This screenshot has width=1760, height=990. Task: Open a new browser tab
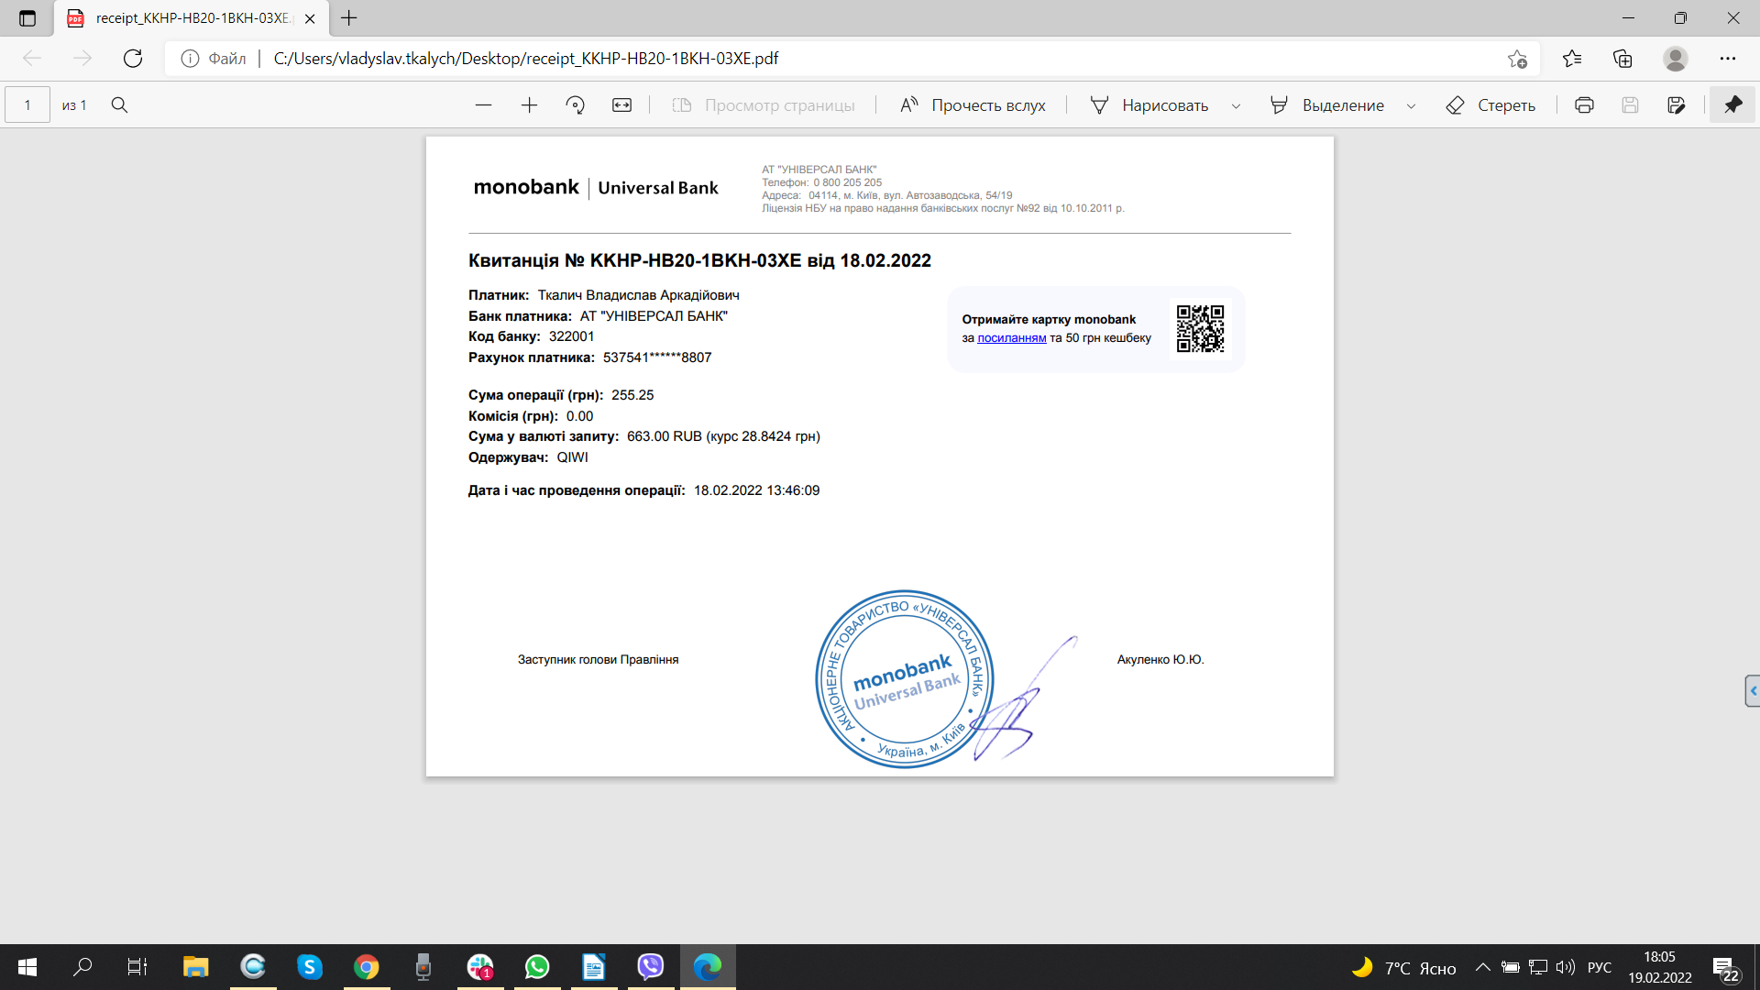tap(349, 18)
